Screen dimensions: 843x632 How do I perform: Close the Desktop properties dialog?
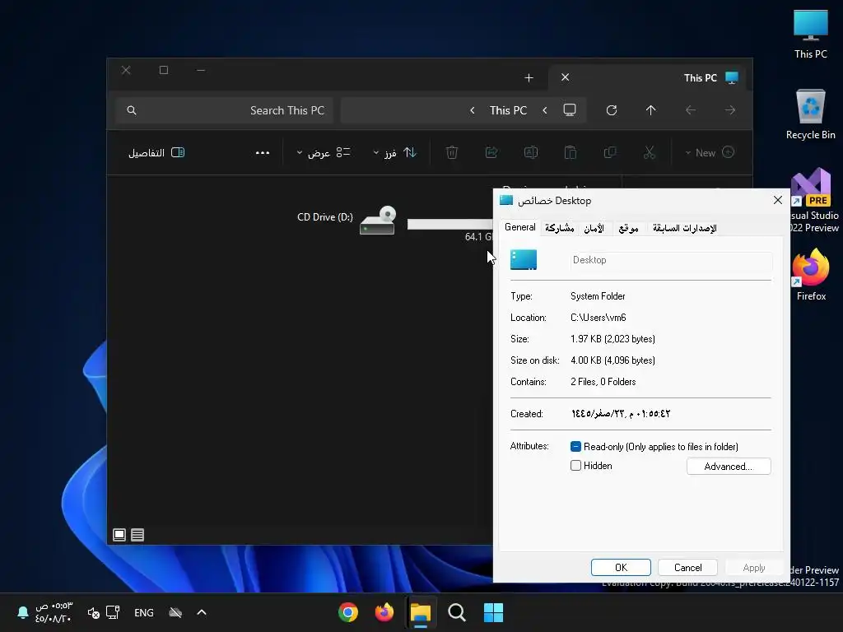coord(777,201)
